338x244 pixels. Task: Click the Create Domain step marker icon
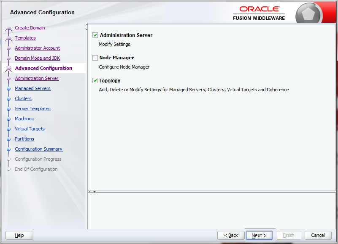pos(8,28)
